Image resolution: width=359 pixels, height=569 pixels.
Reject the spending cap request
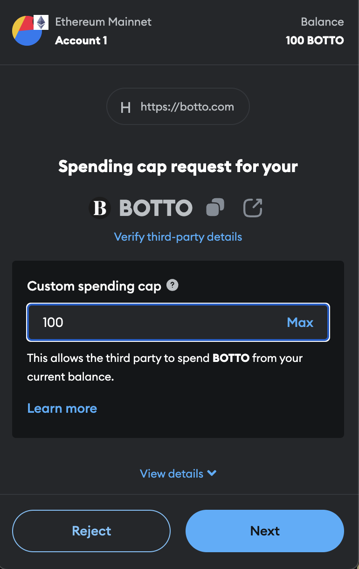[x=91, y=531]
